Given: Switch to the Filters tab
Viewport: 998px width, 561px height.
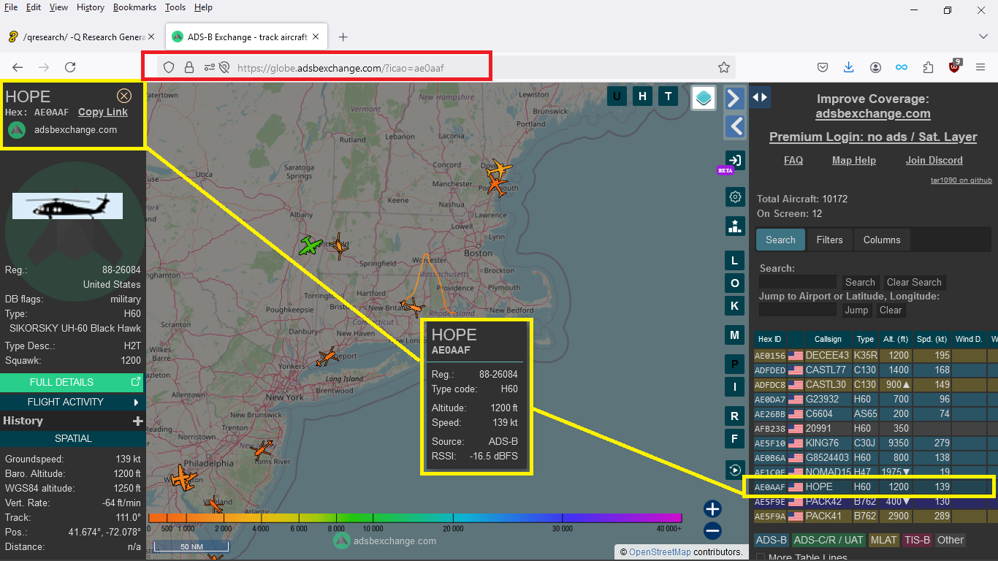Looking at the screenshot, I should click(x=829, y=240).
